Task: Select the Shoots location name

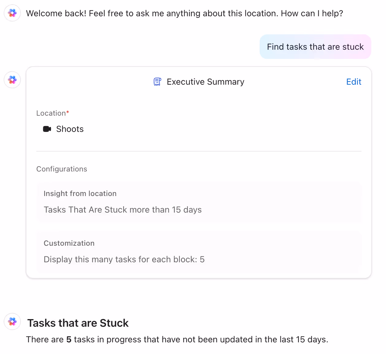Action: click(x=70, y=129)
